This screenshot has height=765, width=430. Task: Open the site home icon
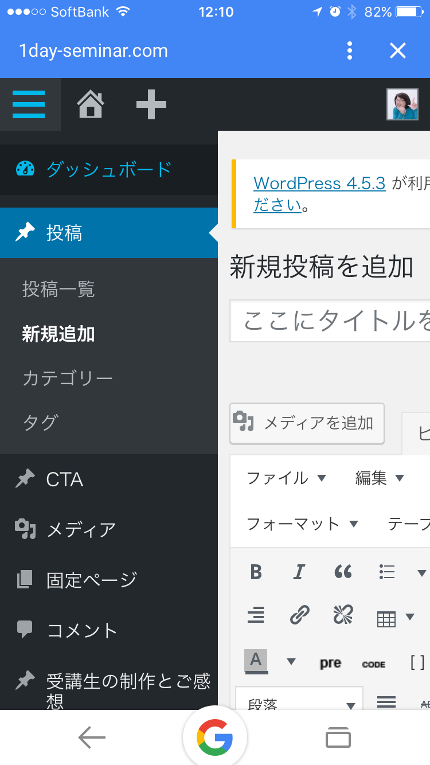(91, 104)
